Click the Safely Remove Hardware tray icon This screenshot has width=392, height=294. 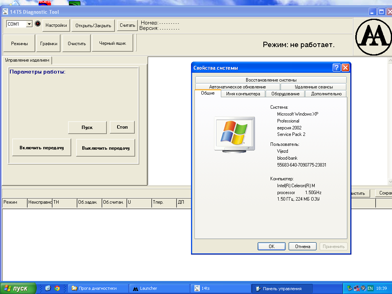[350, 288]
